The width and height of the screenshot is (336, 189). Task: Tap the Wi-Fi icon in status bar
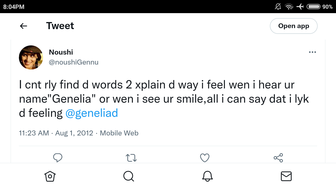pyautogui.click(x=289, y=7)
